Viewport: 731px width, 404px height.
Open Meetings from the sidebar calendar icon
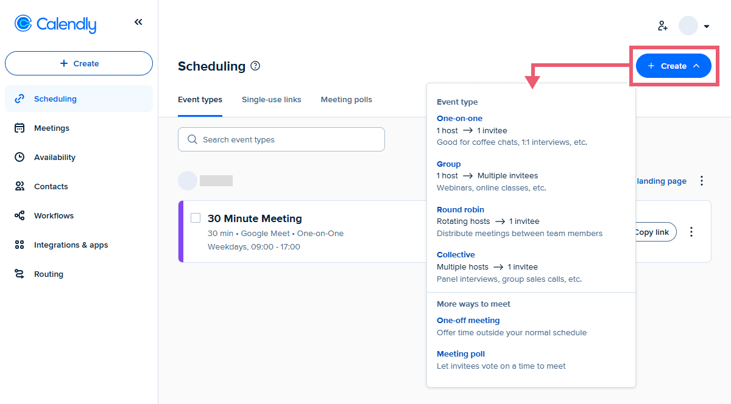coord(19,128)
